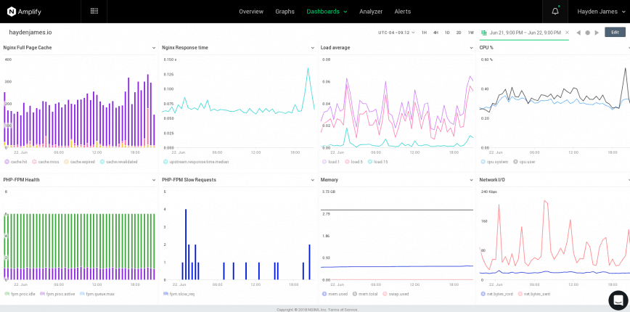
Task: Toggle the cache.expired legend series
Action: pyautogui.click(x=80, y=162)
